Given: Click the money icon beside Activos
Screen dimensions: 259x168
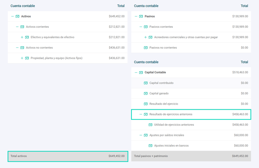Looking at the screenshot, I should tap(17, 17).
